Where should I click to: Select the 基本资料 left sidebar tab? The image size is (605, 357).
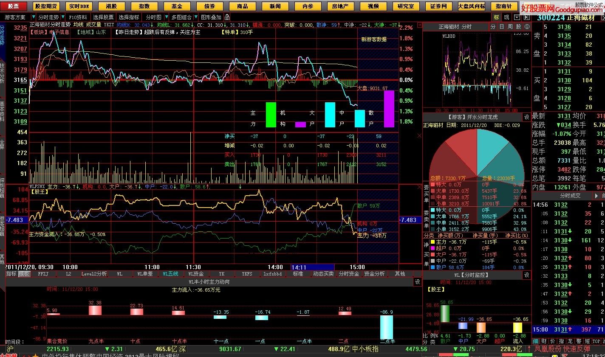[x=2, y=111]
